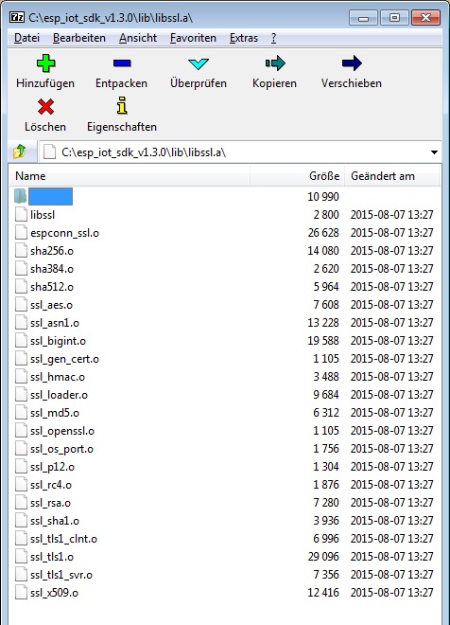The image size is (450, 625).
Task: Select the ssl_rc4.o file name
Action: click(51, 485)
